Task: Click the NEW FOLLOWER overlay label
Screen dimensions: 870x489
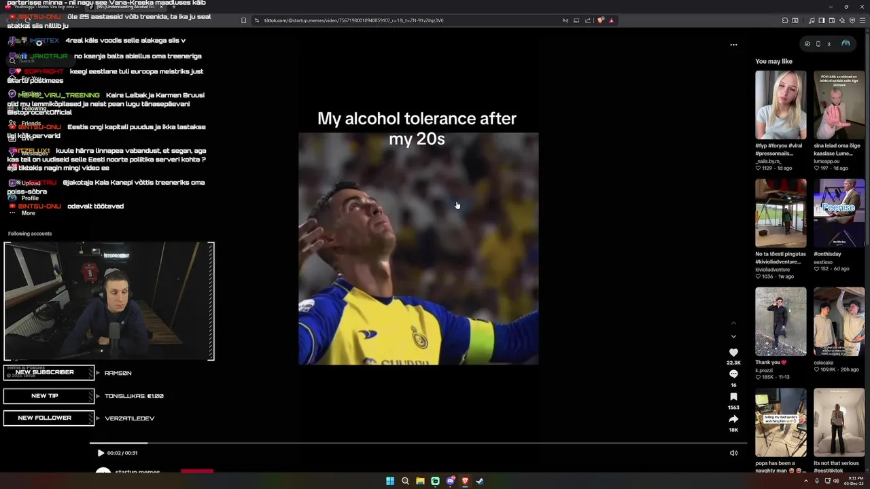Action: 49,418
